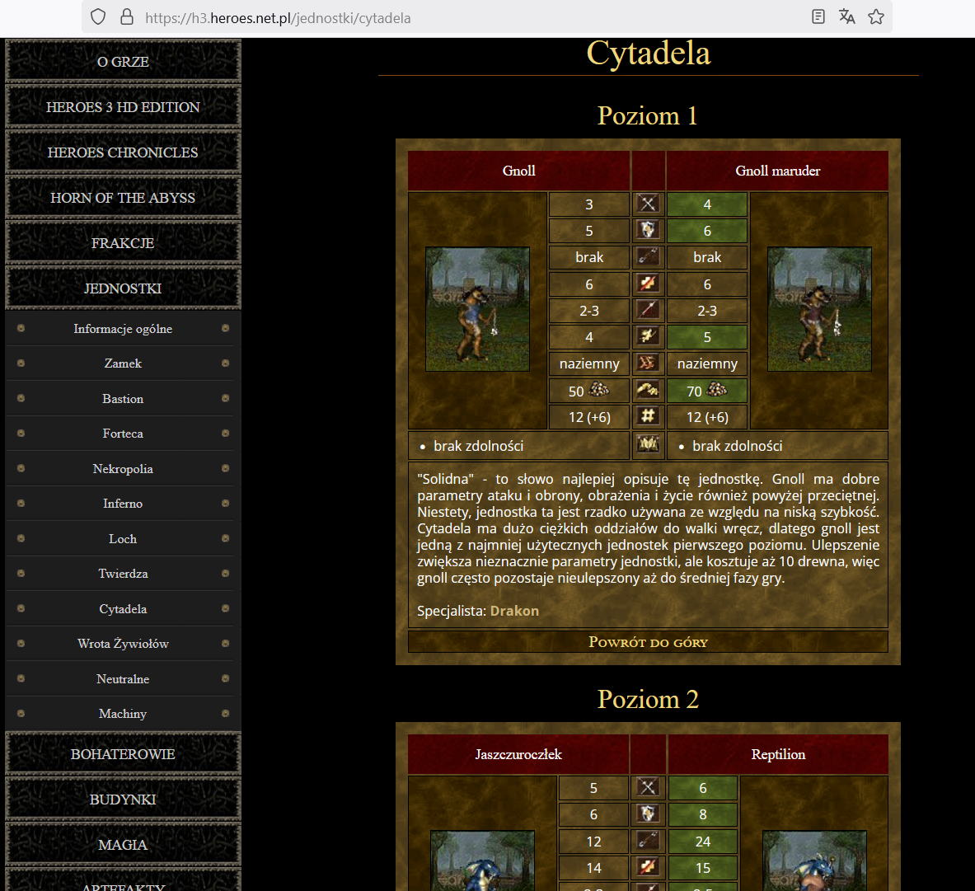Click the Reptilion column header
The width and height of the screenshot is (975, 891).
click(778, 754)
